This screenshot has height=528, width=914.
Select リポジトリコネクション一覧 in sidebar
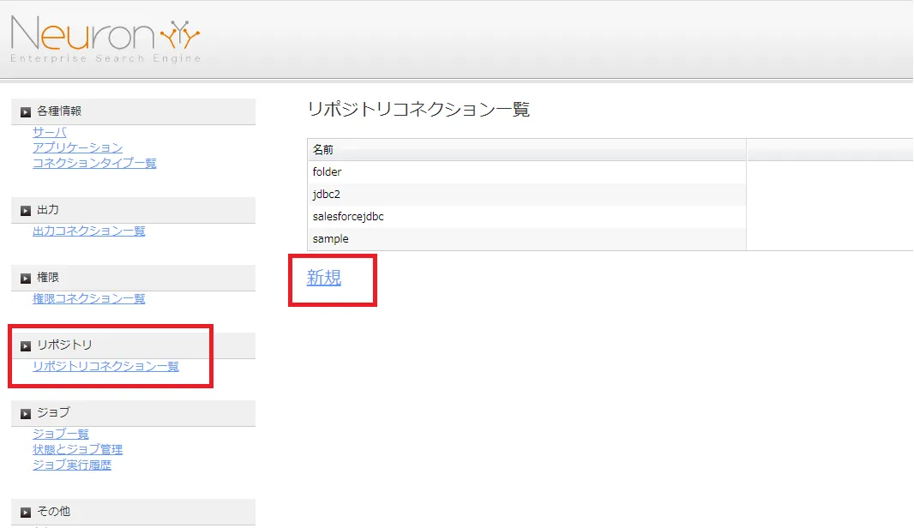(105, 366)
